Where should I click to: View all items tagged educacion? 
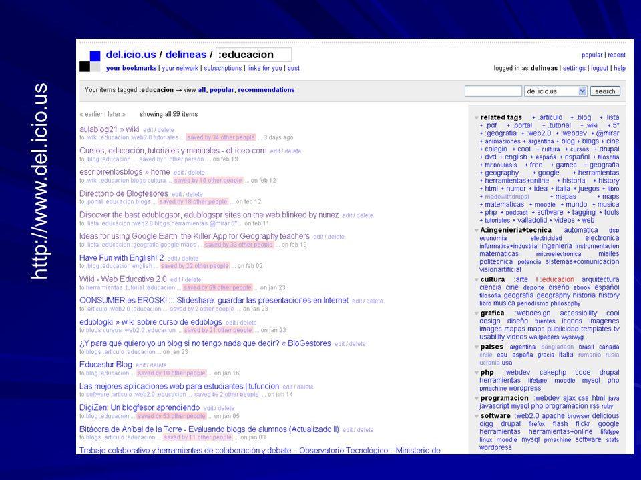202,90
